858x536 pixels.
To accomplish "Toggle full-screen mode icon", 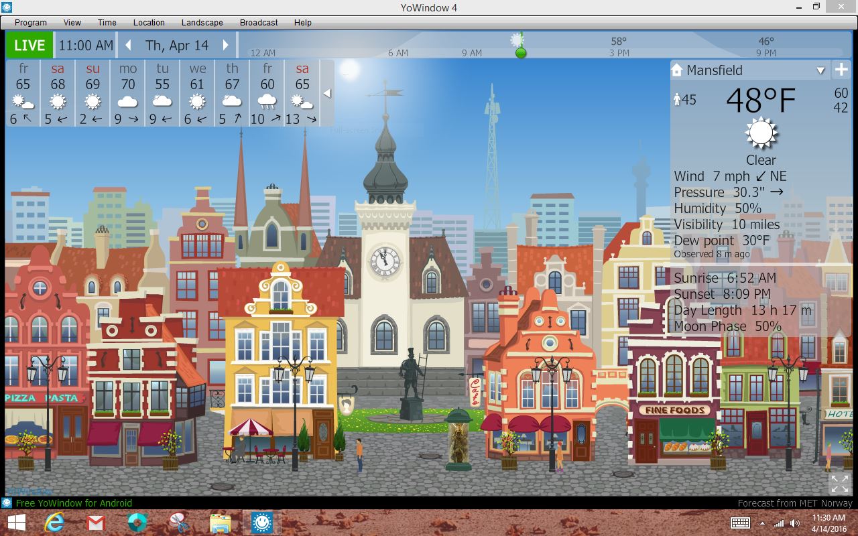I will click(x=839, y=483).
